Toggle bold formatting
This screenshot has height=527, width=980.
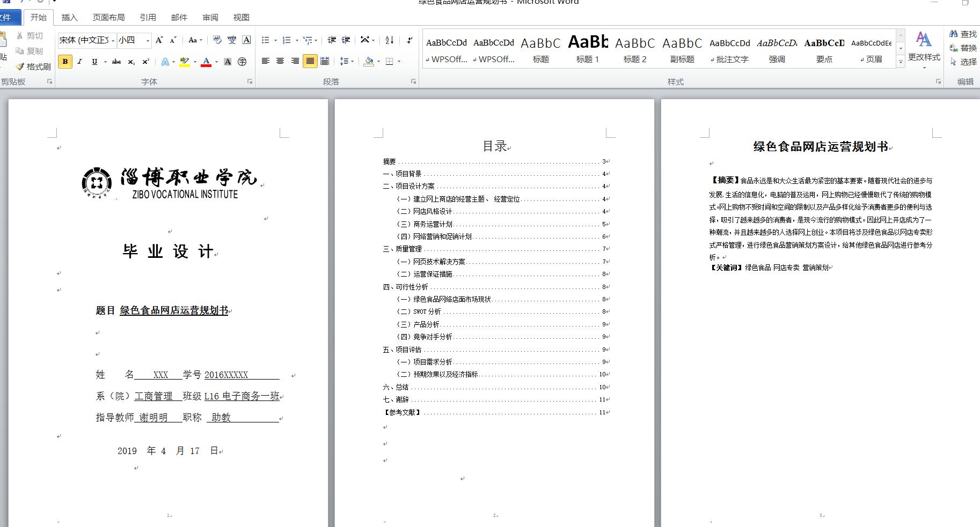(64, 62)
